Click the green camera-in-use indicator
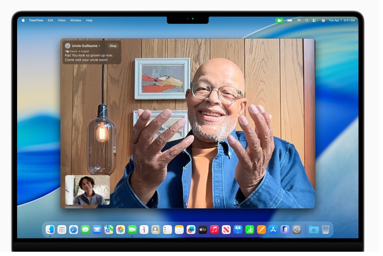383x256 pixels. (x=280, y=20)
